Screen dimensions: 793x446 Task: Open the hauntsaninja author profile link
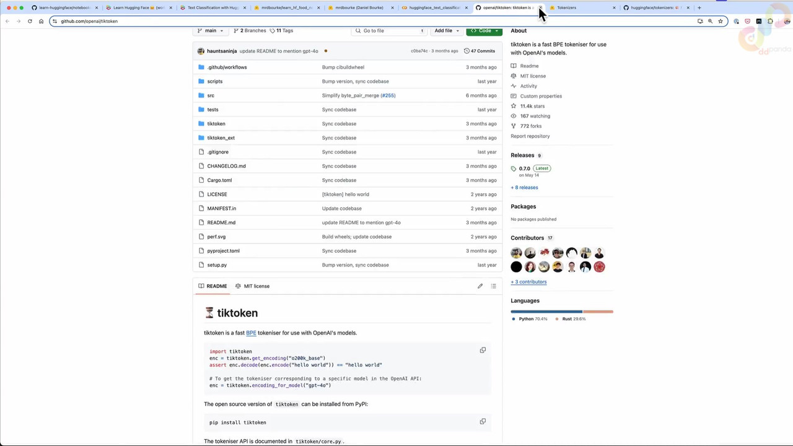[222, 51]
